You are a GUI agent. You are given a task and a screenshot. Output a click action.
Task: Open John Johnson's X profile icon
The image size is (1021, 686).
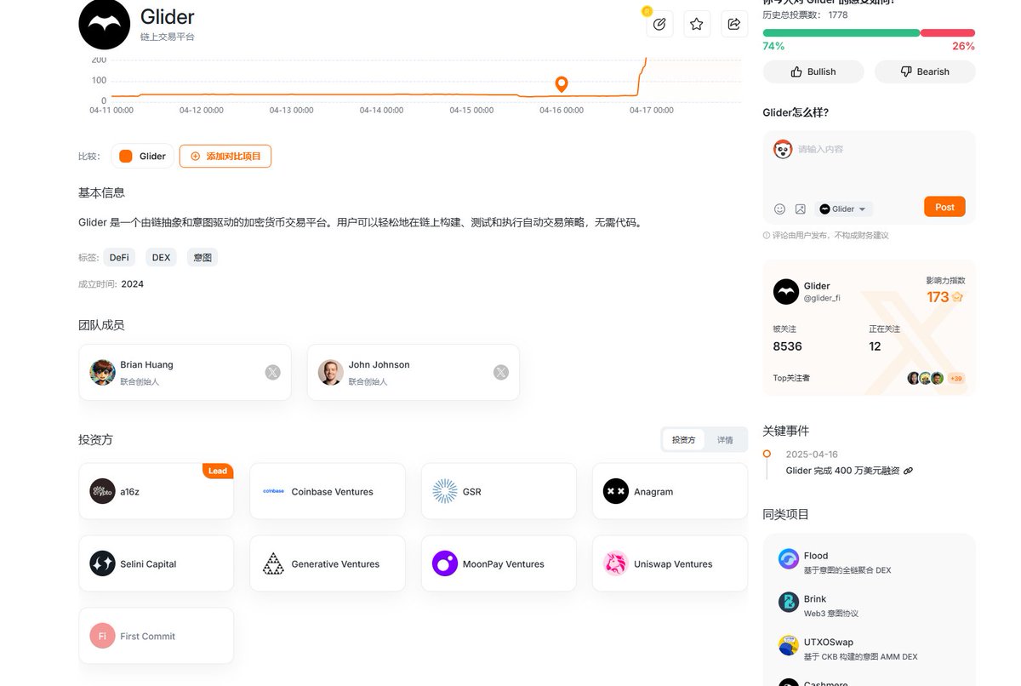coord(501,372)
